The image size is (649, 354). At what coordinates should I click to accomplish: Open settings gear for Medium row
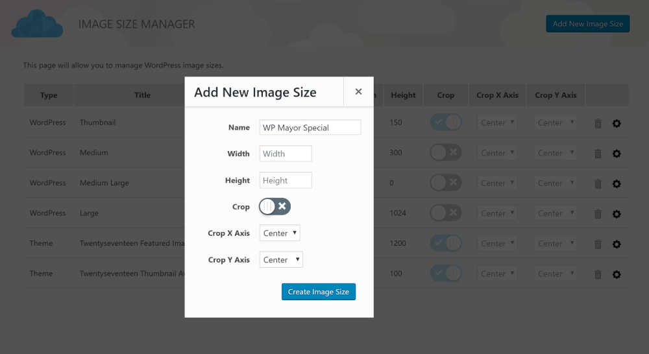pos(617,154)
